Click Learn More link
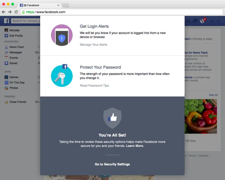The width and height of the screenshot is (225, 180). click(135, 146)
